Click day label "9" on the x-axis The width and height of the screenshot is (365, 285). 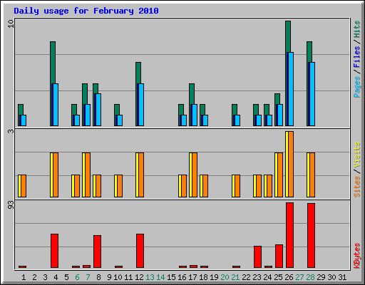click(109, 277)
